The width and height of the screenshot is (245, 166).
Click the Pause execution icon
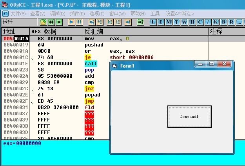79,22
